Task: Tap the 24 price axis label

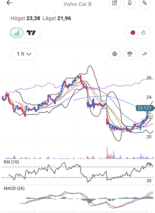Action: 149,97
